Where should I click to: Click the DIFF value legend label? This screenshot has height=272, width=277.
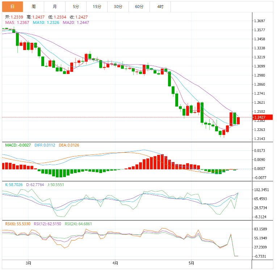point(45,145)
